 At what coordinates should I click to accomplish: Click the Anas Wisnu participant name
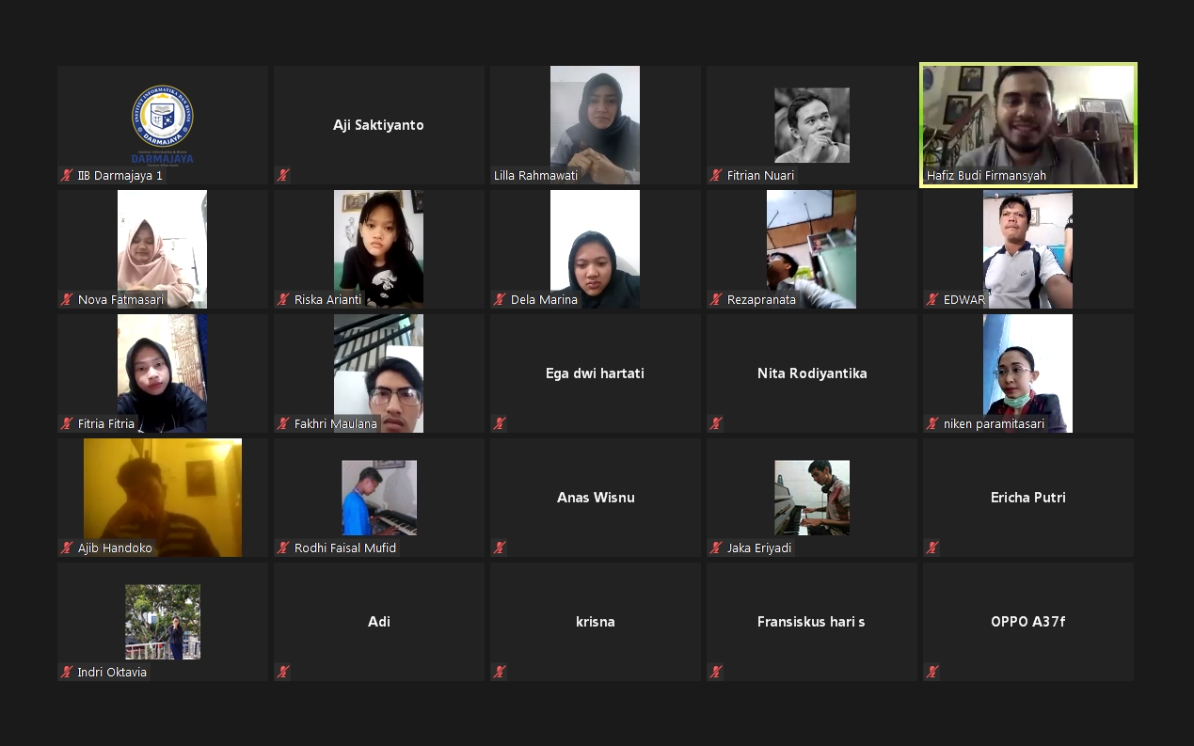(x=595, y=498)
